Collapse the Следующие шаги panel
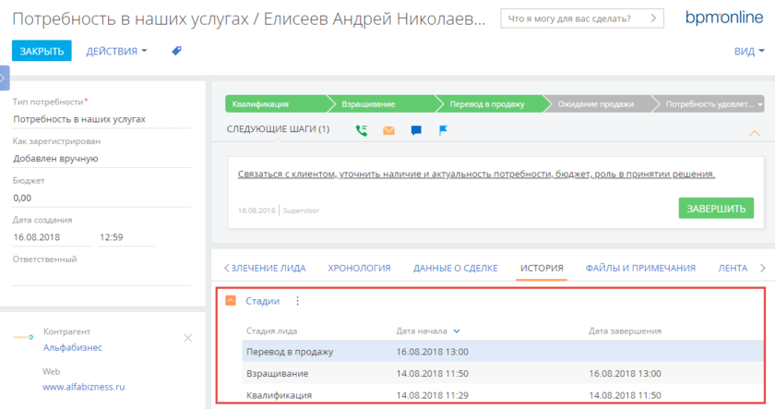The width and height of the screenshot is (775, 409). coord(754,132)
